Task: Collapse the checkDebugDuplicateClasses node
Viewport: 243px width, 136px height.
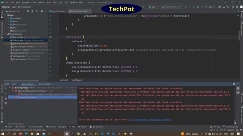Action: pyautogui.click(x=13, y=91)
